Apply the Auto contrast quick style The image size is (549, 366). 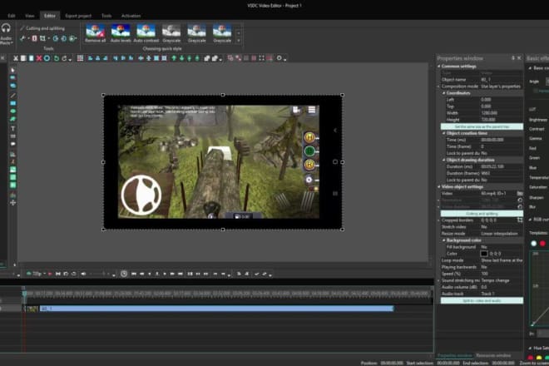click(146, 33)
